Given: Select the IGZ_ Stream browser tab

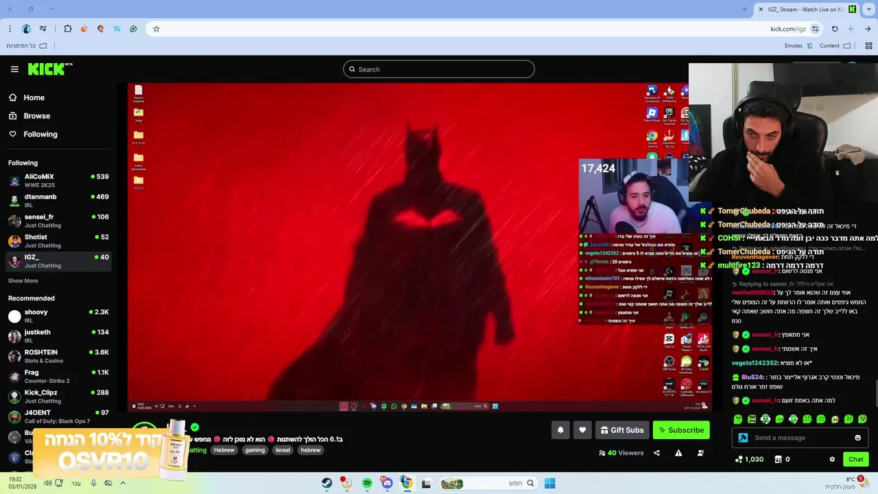Looking at the screenshot, I should pyautogui.click(x=807, y=10).
